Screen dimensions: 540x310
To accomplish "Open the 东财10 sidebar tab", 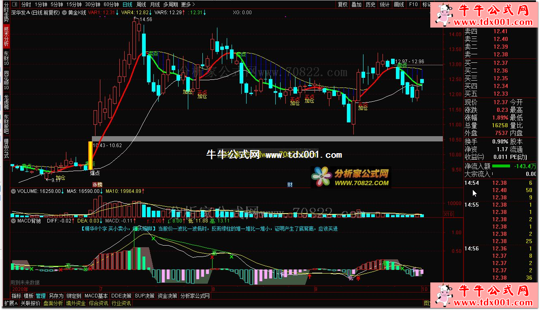I will click(6, 58).
